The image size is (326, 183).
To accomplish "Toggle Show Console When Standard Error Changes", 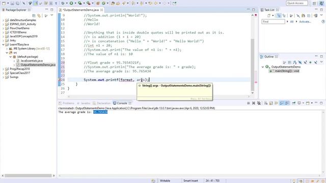I will [287, 103].
